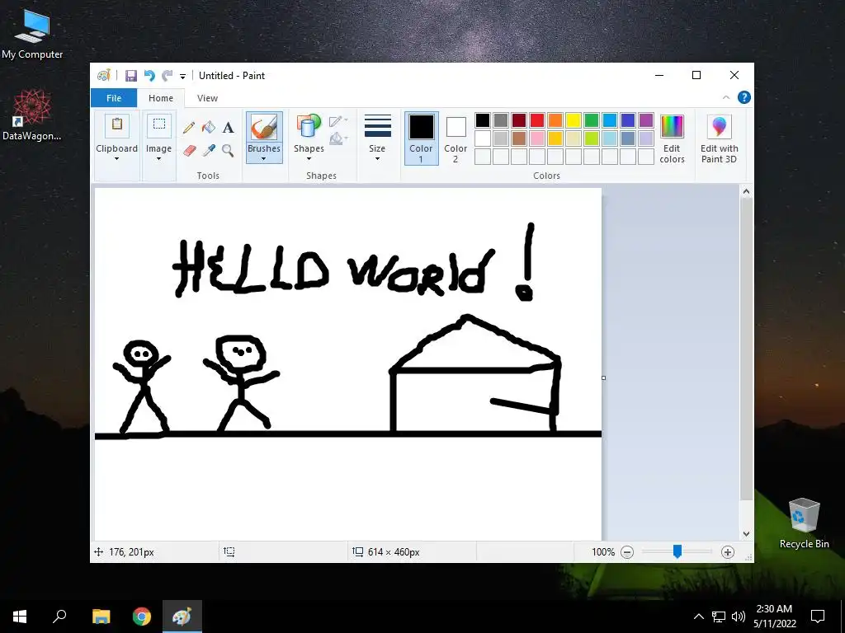Click the vertical scrollbar down arrow
845x633 pixels.
tap(746, 534)
